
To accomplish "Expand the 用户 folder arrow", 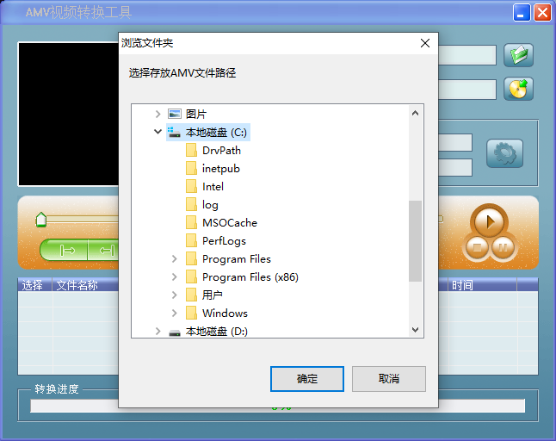I will tap(175, 295).
